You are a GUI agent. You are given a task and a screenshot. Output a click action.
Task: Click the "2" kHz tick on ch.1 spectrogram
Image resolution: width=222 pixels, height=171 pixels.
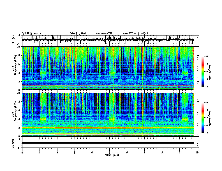pyautogui.click(x=19, y=82)
